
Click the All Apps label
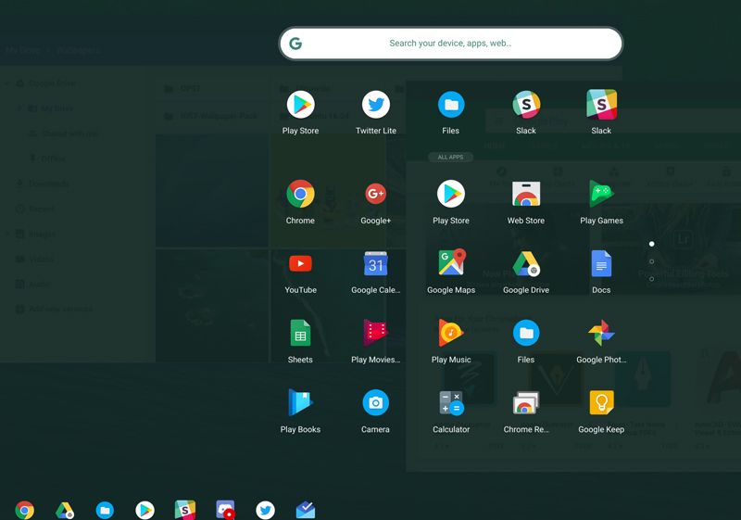tap(451, 158)
